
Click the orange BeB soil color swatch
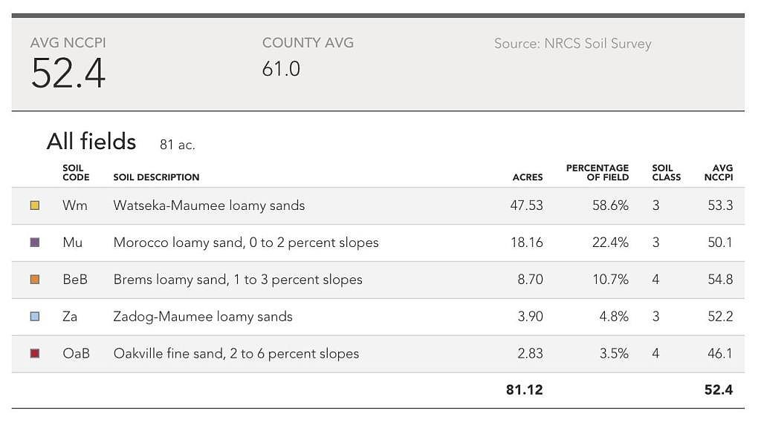coord(35,280)
